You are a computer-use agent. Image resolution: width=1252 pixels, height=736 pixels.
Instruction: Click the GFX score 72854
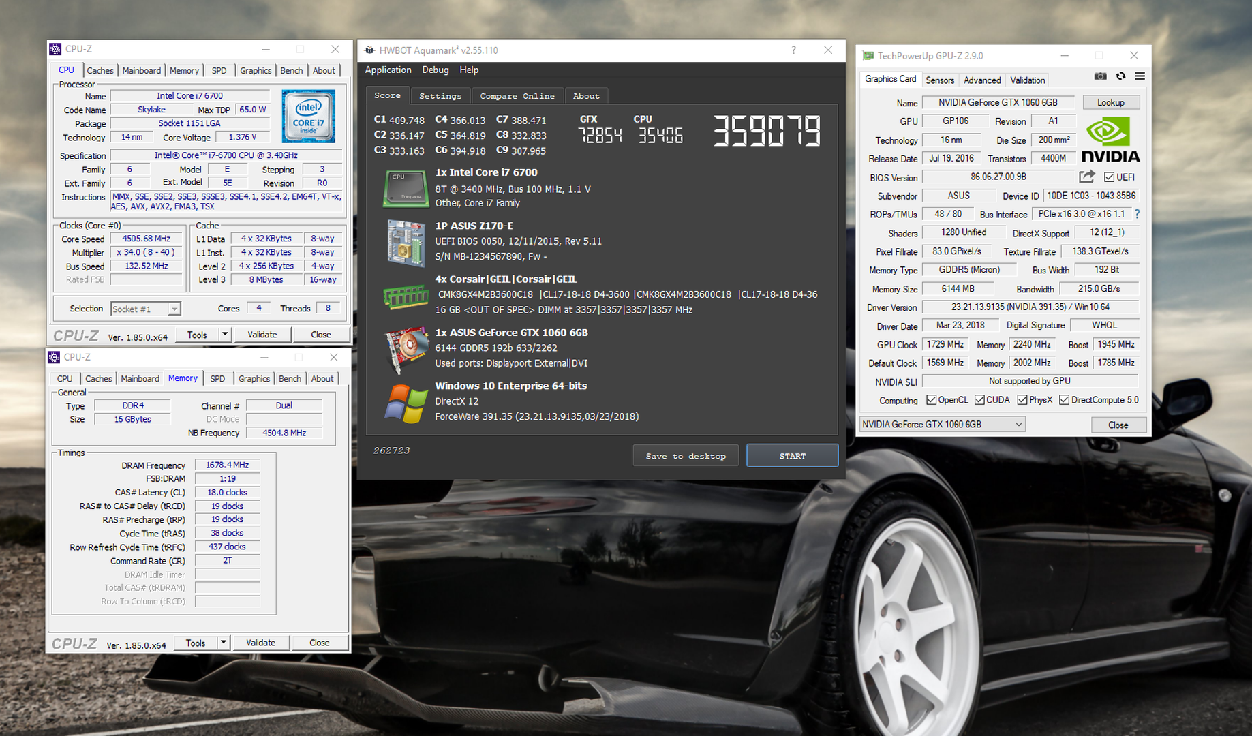600,136
